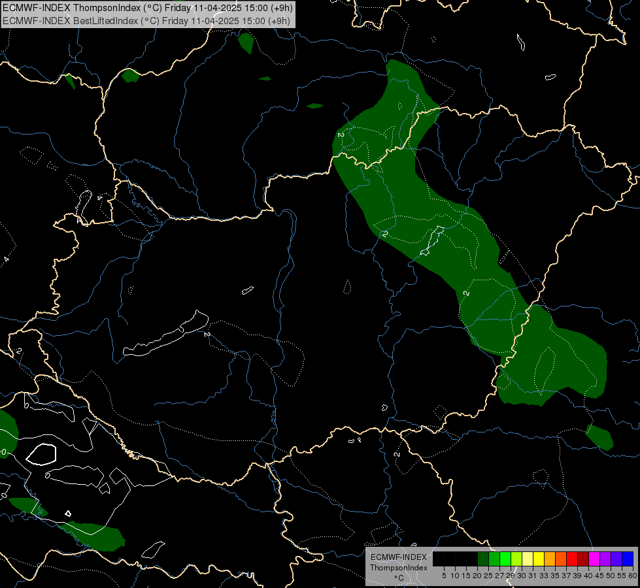640x588 pixels.
Task: Select the pale yellow 30-31 legend swatch
Action: point(528,559)
